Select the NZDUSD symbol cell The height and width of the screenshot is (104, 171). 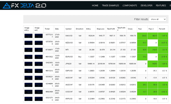click(x=70, y=43)
